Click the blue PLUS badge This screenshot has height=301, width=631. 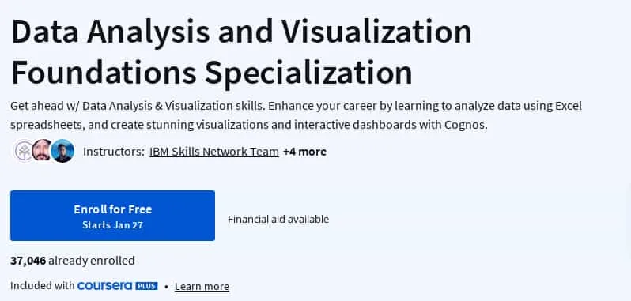point(146,286)
